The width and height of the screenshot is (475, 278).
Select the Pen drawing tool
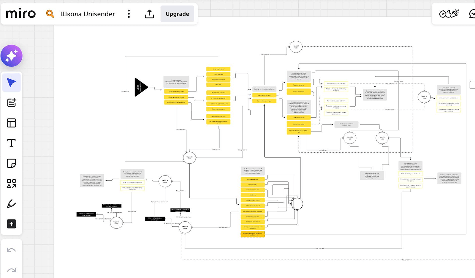click(x=12, y=204)
